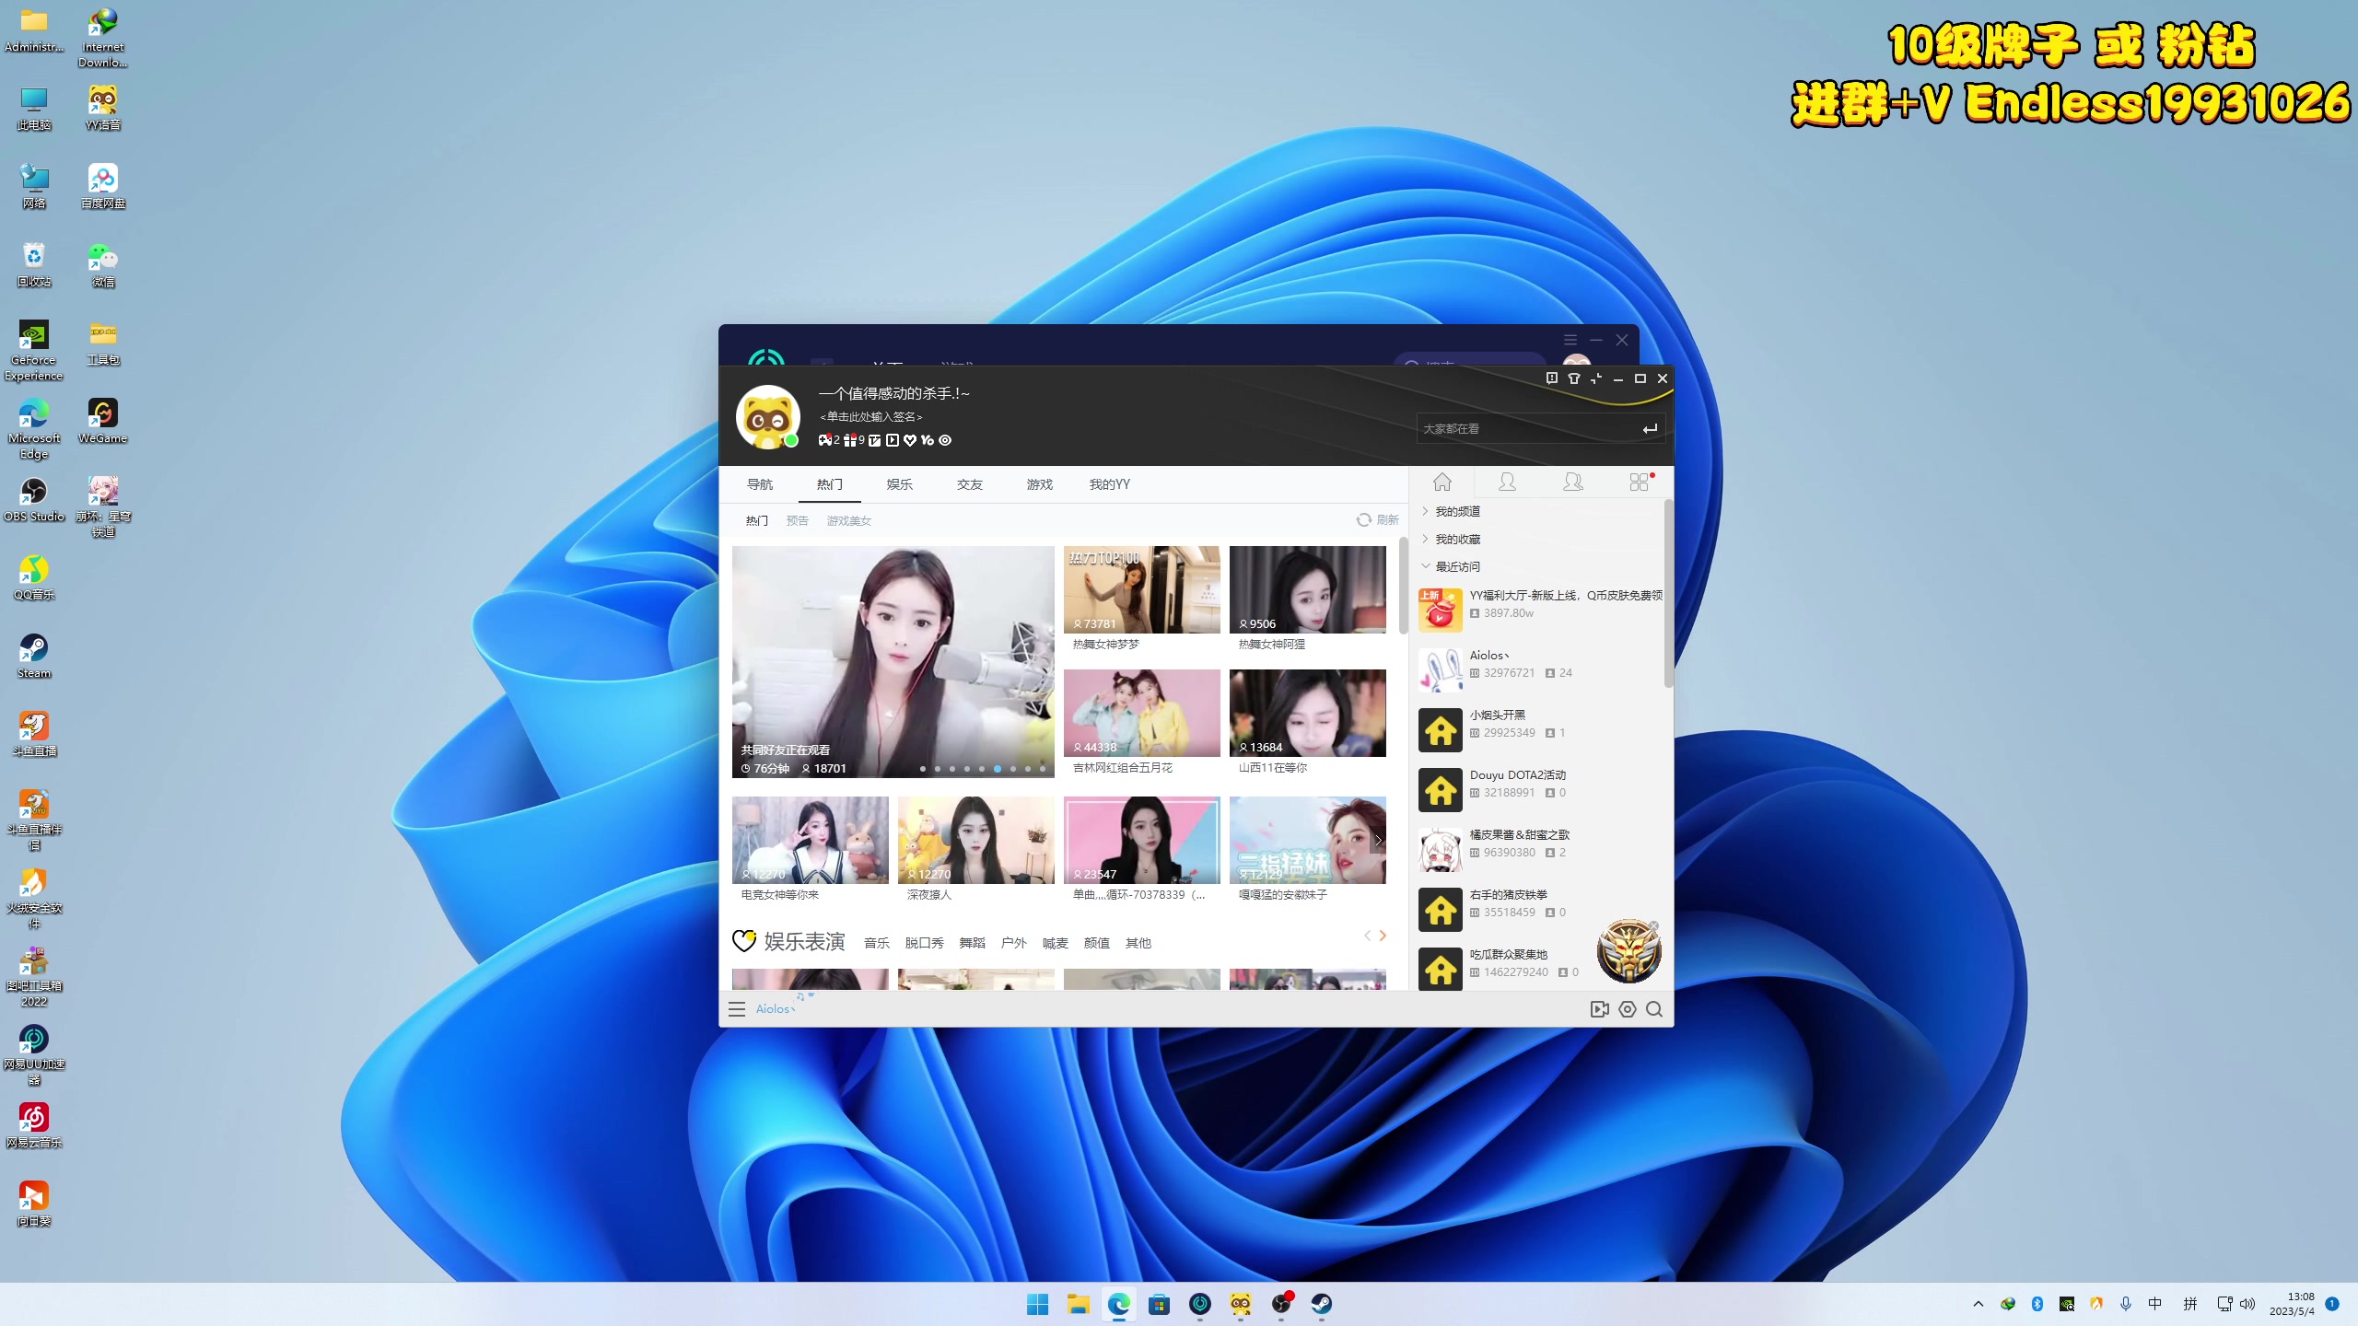Click the play-square icon in the profile icon row

[892, 440]
